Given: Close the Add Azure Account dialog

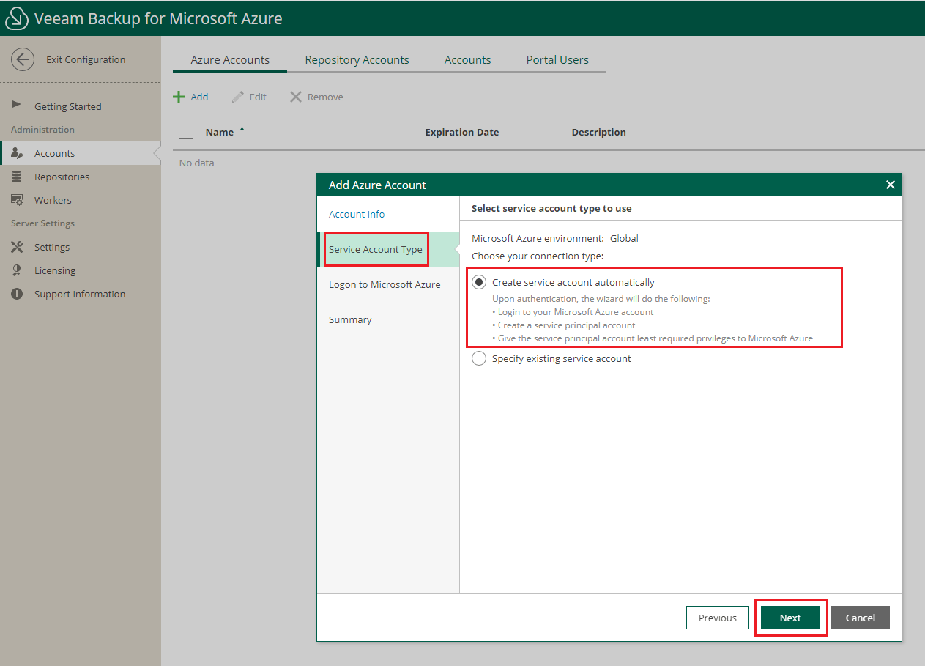Looking at the screenshot, I should coord(891,185).
